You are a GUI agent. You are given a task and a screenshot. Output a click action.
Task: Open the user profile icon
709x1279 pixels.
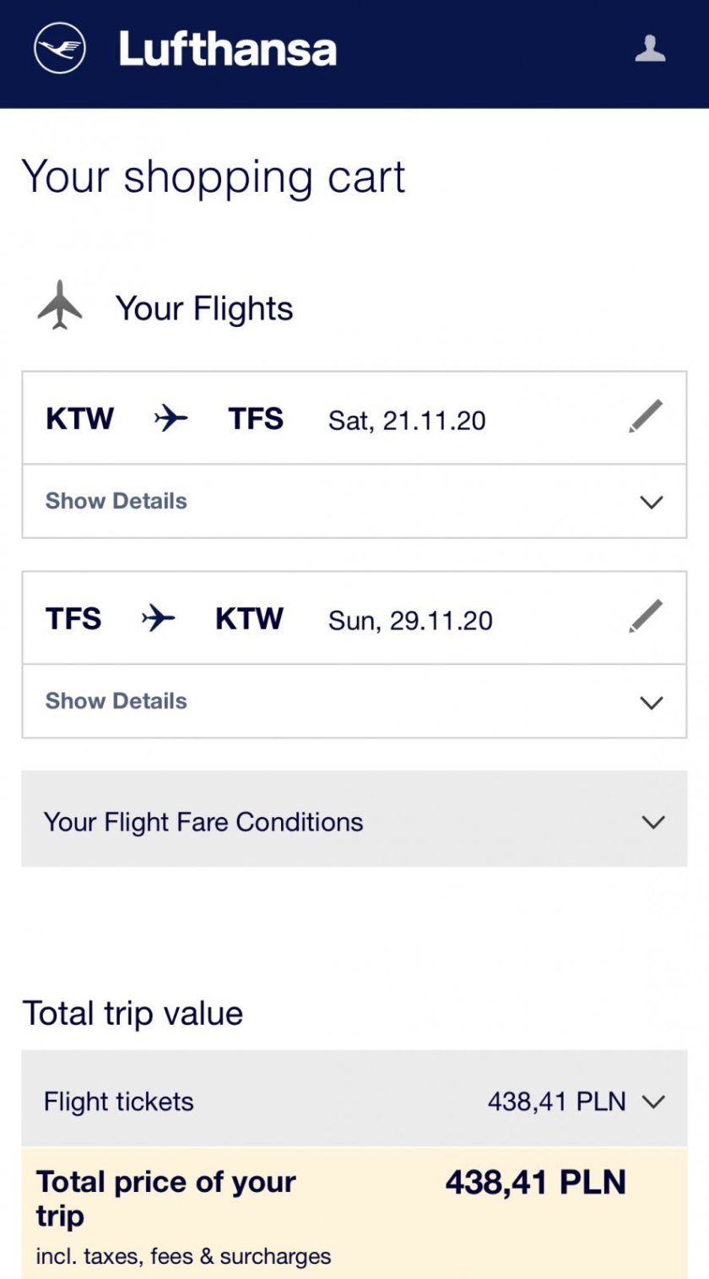[650, 48]
